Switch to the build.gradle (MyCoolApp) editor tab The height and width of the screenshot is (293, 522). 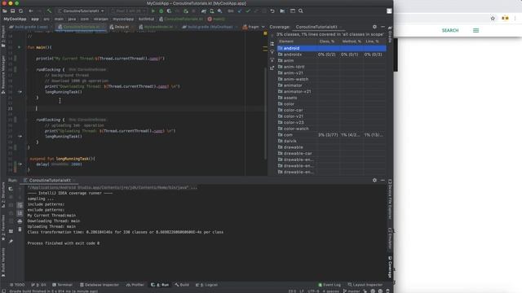tap(210, 27)
